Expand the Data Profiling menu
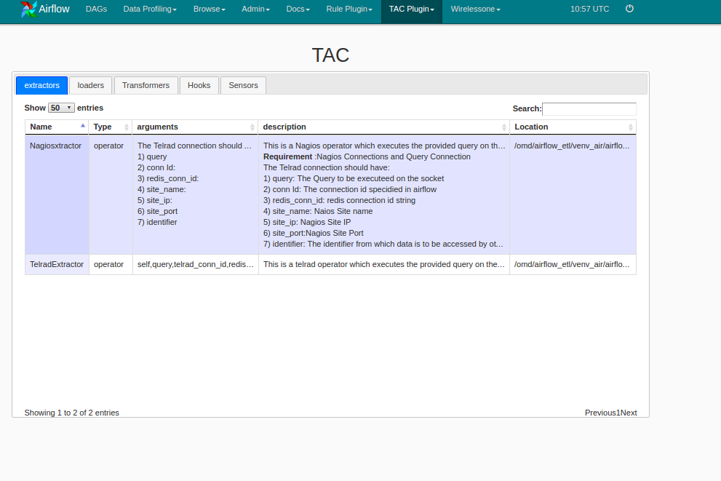Screen dimensions: 721x481 pos(150,9)
